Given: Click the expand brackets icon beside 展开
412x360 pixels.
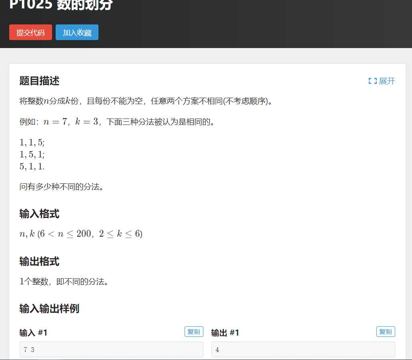Looking at the screenshot, I should [373, 81].
